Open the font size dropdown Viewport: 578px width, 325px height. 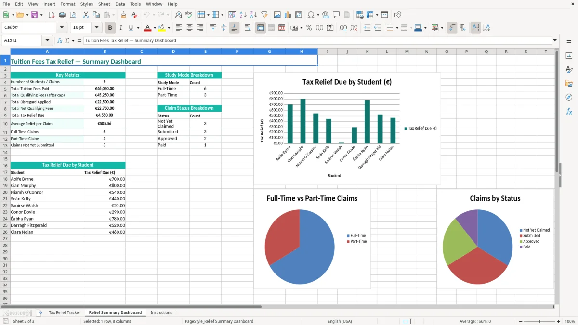(96, 28)
